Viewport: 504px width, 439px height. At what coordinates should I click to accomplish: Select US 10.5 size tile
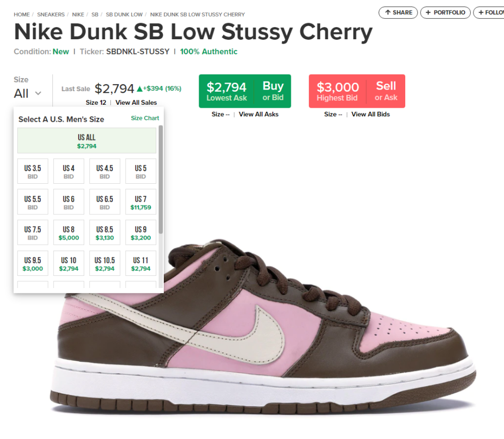click(x=105, y=264)
